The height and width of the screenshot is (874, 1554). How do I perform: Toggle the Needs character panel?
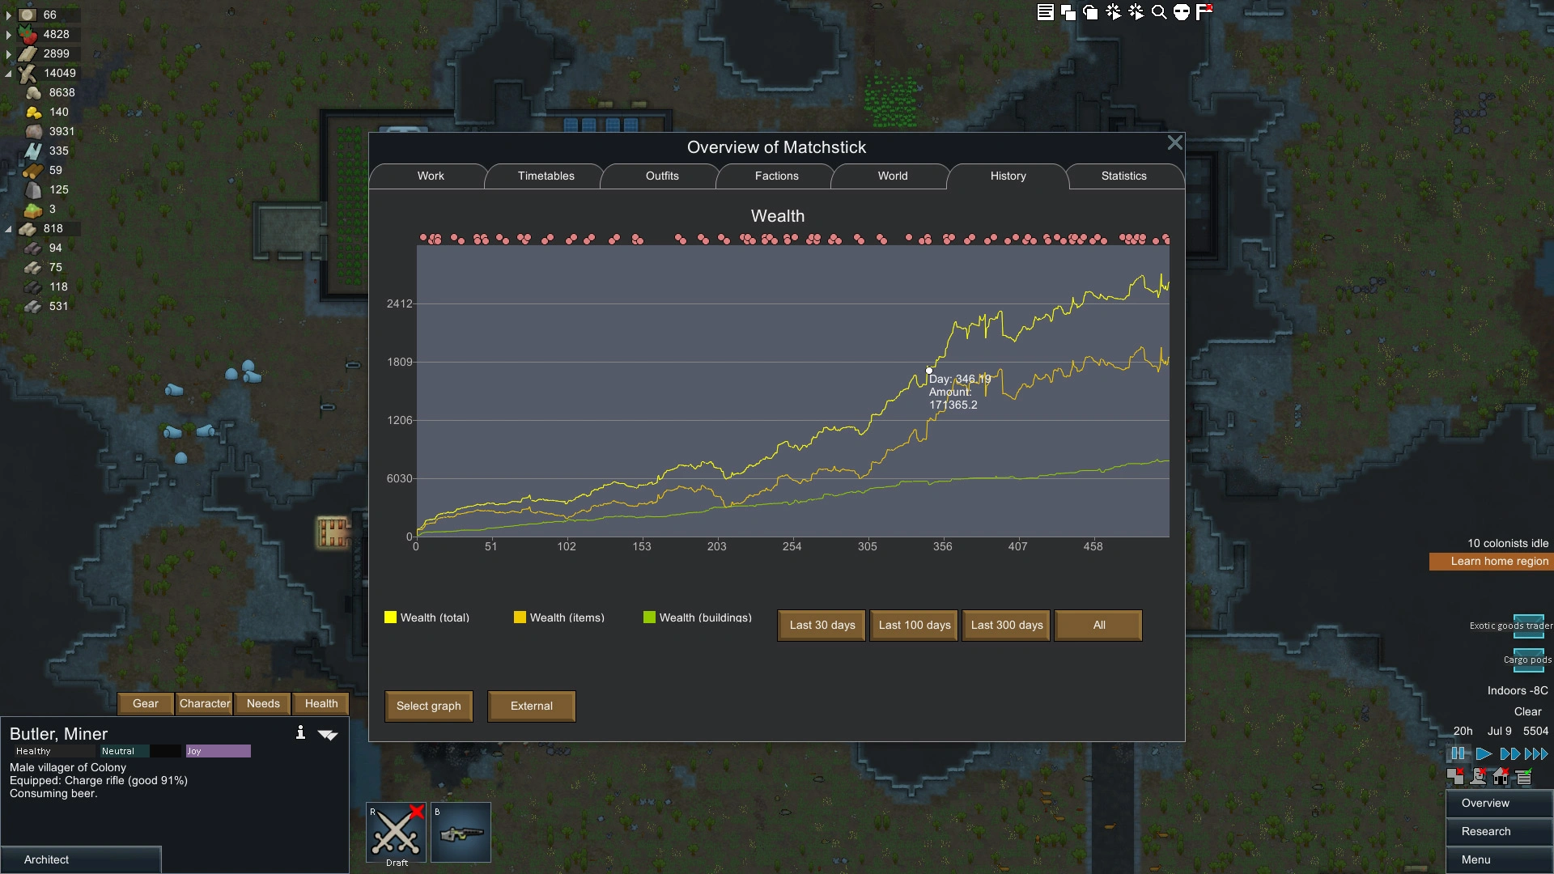tap(262, 703)
